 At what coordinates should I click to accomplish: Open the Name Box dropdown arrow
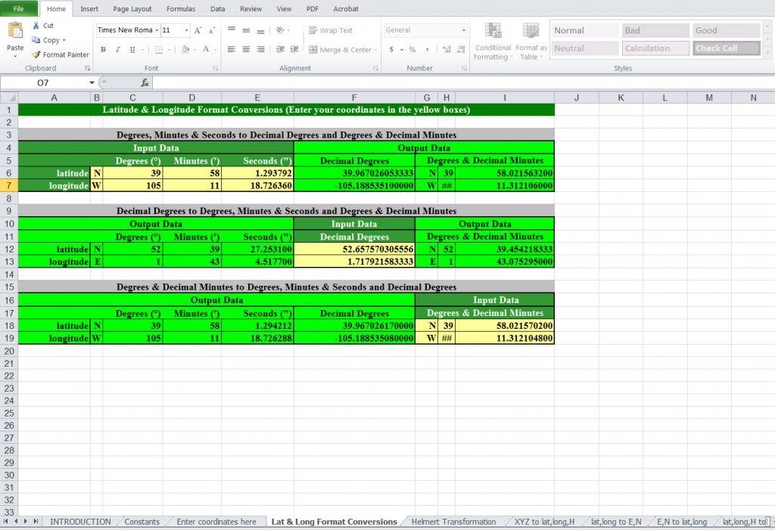coord(92,82)
